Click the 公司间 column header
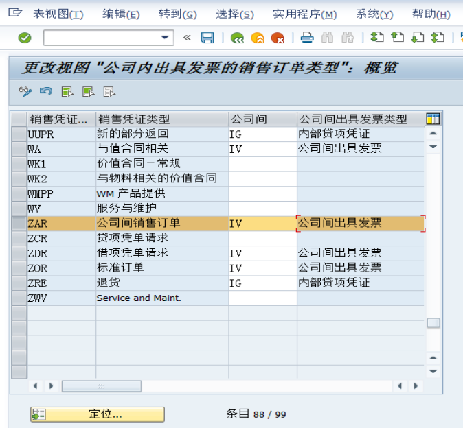This screenshot has width=463, height=428. pyautogui.click(x=263, y=119)
